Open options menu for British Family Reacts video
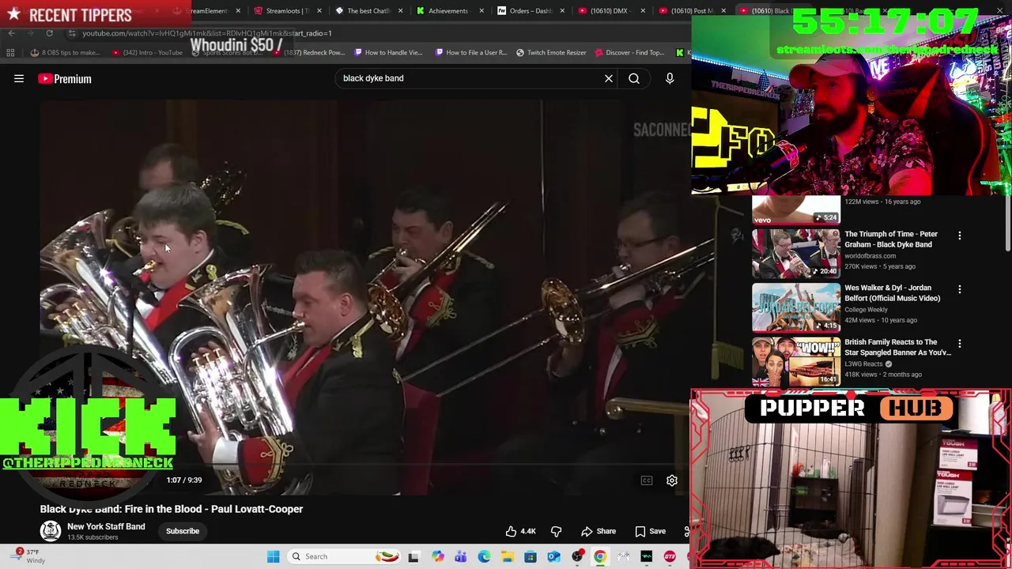This screenshot has width=1012, height=569. (x=960, y=344)
